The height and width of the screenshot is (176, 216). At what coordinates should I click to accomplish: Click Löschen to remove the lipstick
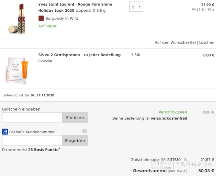click(206, 42)
